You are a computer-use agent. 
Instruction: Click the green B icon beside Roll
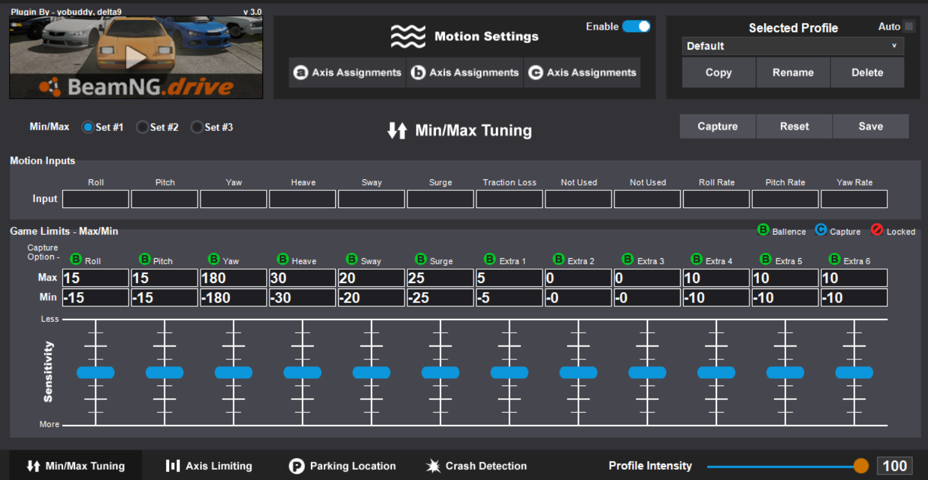(x=76, y=259)
